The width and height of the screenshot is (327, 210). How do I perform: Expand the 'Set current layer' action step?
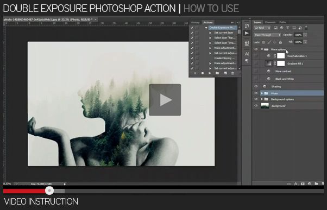[x=210, y=33]
